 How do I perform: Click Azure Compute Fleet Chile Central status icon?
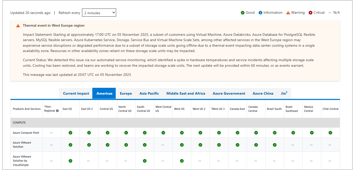tap(330, 133)
